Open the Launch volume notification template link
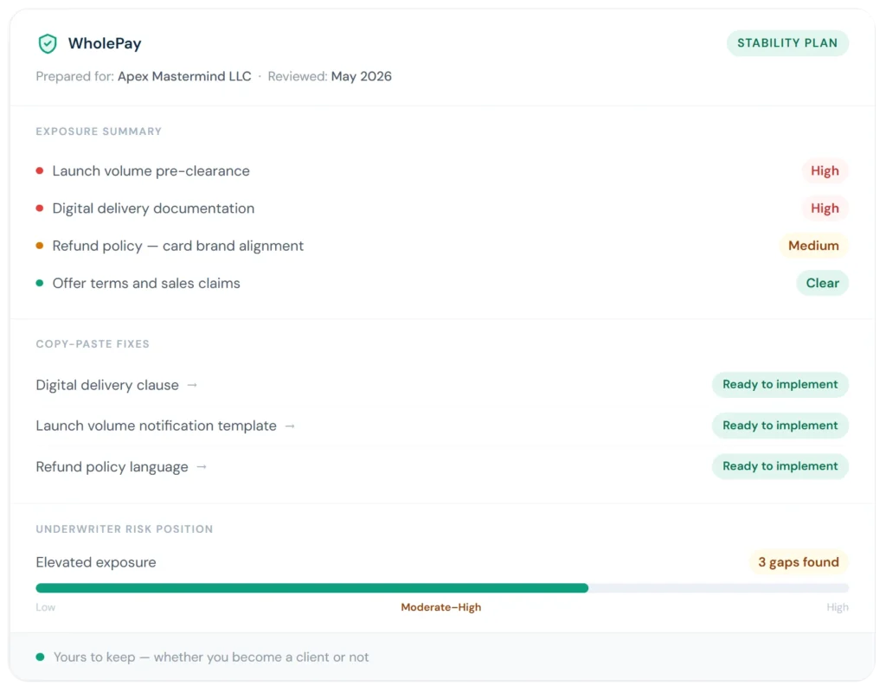Screen dimensions: 886x692 [156, 426]
